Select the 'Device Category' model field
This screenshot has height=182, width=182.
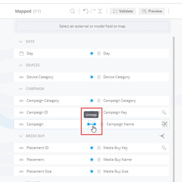tap(117, 77)
